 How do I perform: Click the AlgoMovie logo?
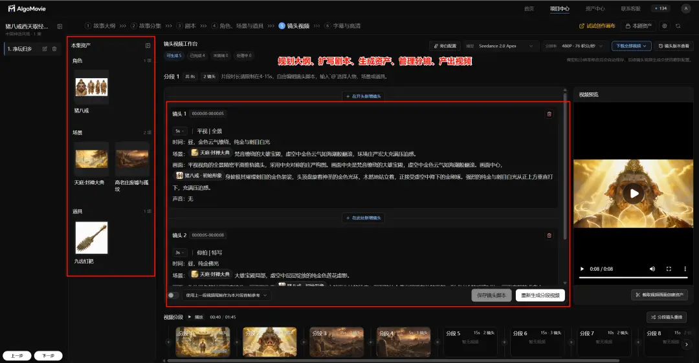click(x=27, y=8)
